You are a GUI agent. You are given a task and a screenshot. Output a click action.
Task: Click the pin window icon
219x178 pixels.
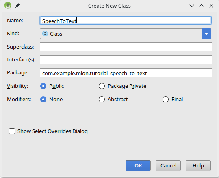(x=17, y=6)
